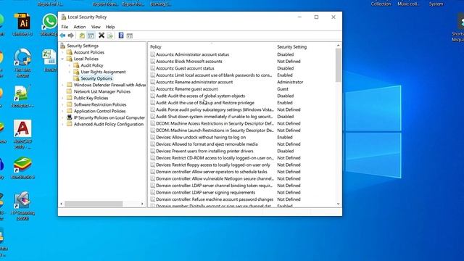Open the BlueStacks 5 desktop shortcut
The image size is (464, 261).
22,165
